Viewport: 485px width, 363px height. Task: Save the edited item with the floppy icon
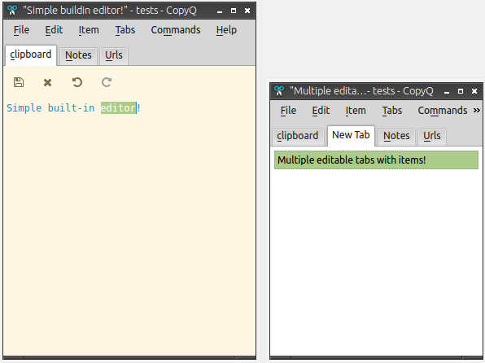point(19,82)
